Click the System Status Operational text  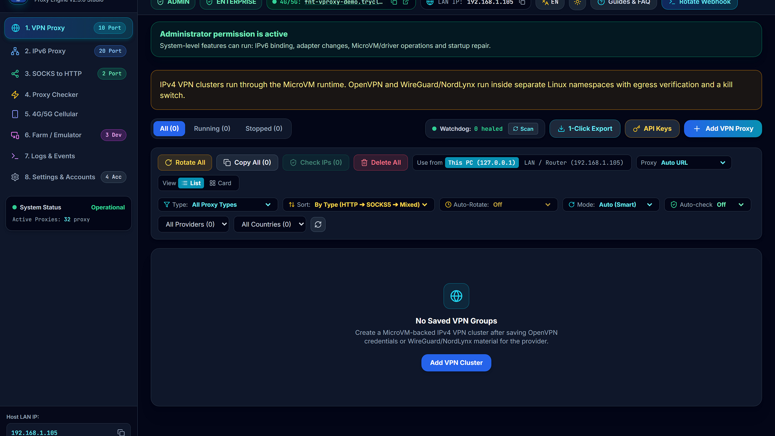click(108, 207)
